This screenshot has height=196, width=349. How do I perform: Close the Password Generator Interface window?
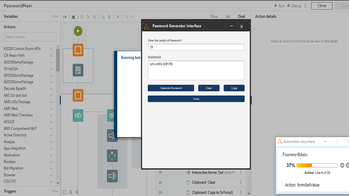click(x=241, y=26)
